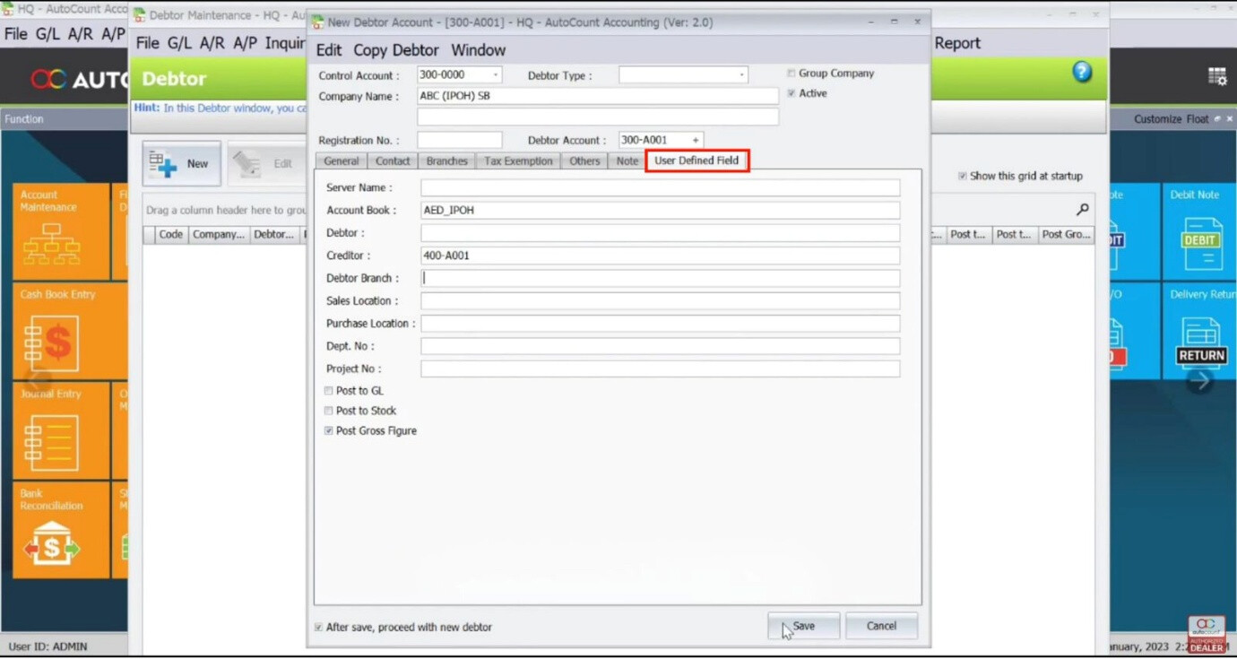Click the Account Maintenance tile icon
Screen dimensions: 1237x659
pos(50,243)
